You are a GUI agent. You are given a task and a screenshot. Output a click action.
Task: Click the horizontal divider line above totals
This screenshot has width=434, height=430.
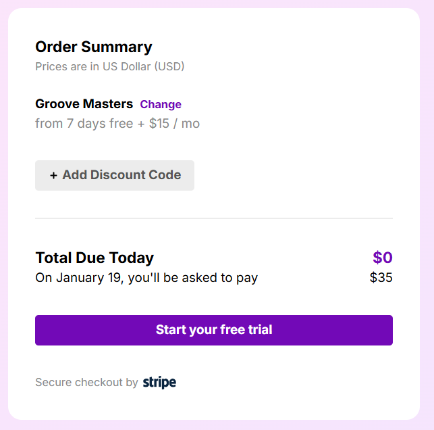coord(214,218)
